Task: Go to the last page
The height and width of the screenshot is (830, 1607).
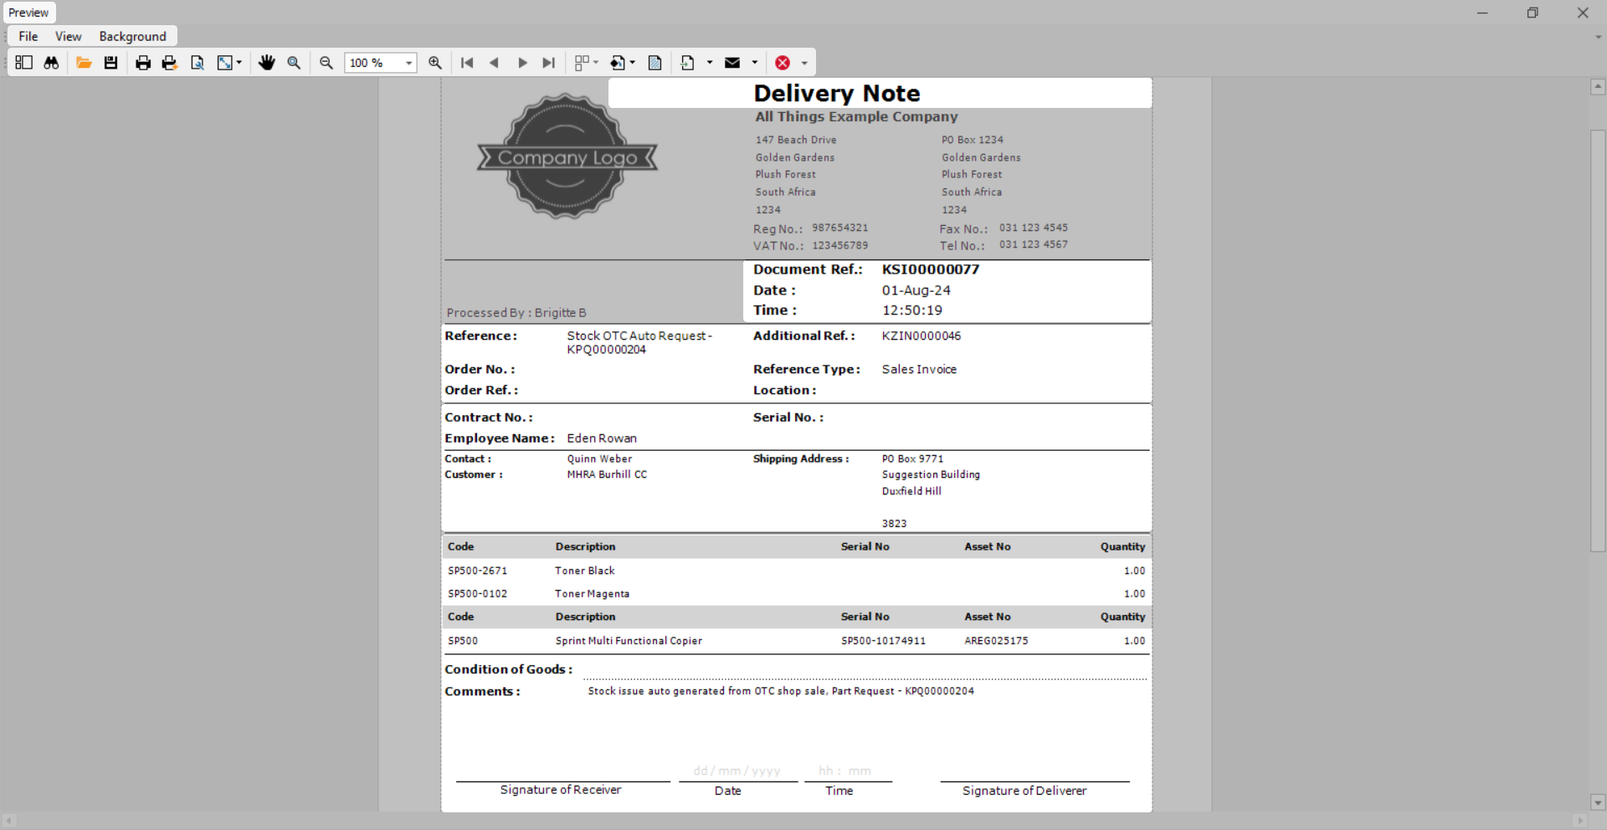Action: pos(549,63)
